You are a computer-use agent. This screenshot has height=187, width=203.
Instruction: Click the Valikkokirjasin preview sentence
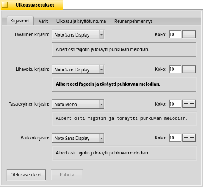pyautogui.click(x=102, y=153)
